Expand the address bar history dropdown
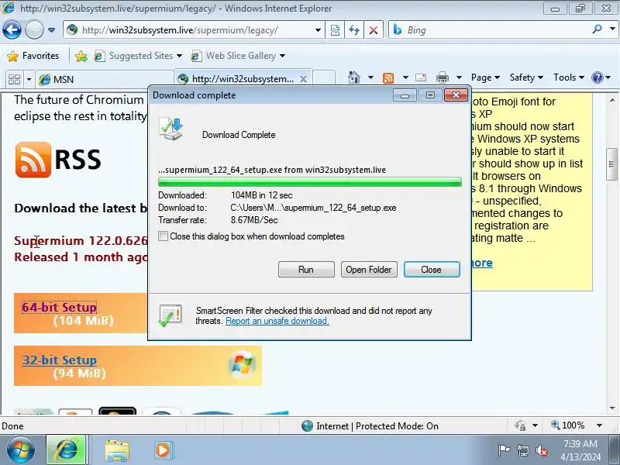620x465 pixels. (318, 30)
